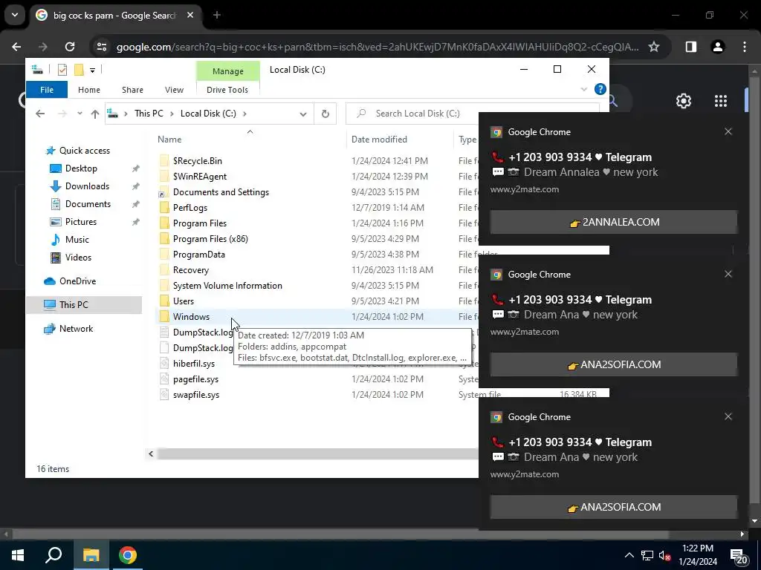761x570 pixels.
Task: Select the PerfLogs folder
Action: point(190,208)
